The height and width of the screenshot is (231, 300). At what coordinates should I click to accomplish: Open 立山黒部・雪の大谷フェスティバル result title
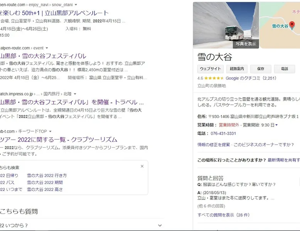42,56
